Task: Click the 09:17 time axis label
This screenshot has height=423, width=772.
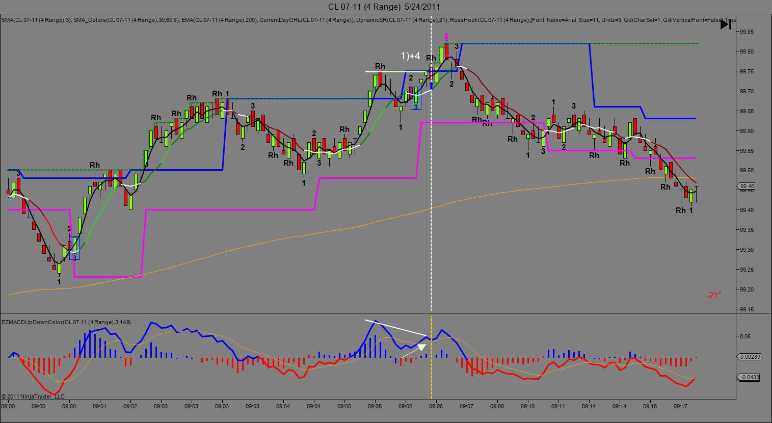Action: pos(681,406)
